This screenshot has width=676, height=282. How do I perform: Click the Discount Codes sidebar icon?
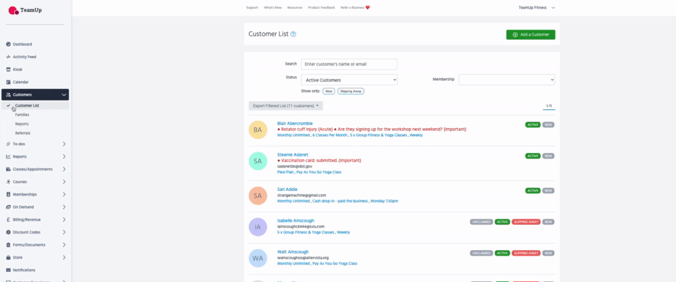[8, 232]
